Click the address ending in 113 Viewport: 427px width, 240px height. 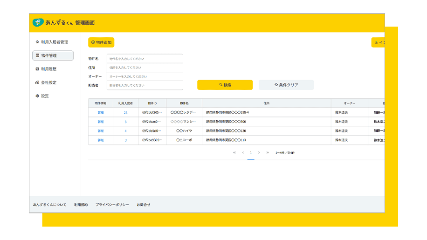click(x=226, y=140)
